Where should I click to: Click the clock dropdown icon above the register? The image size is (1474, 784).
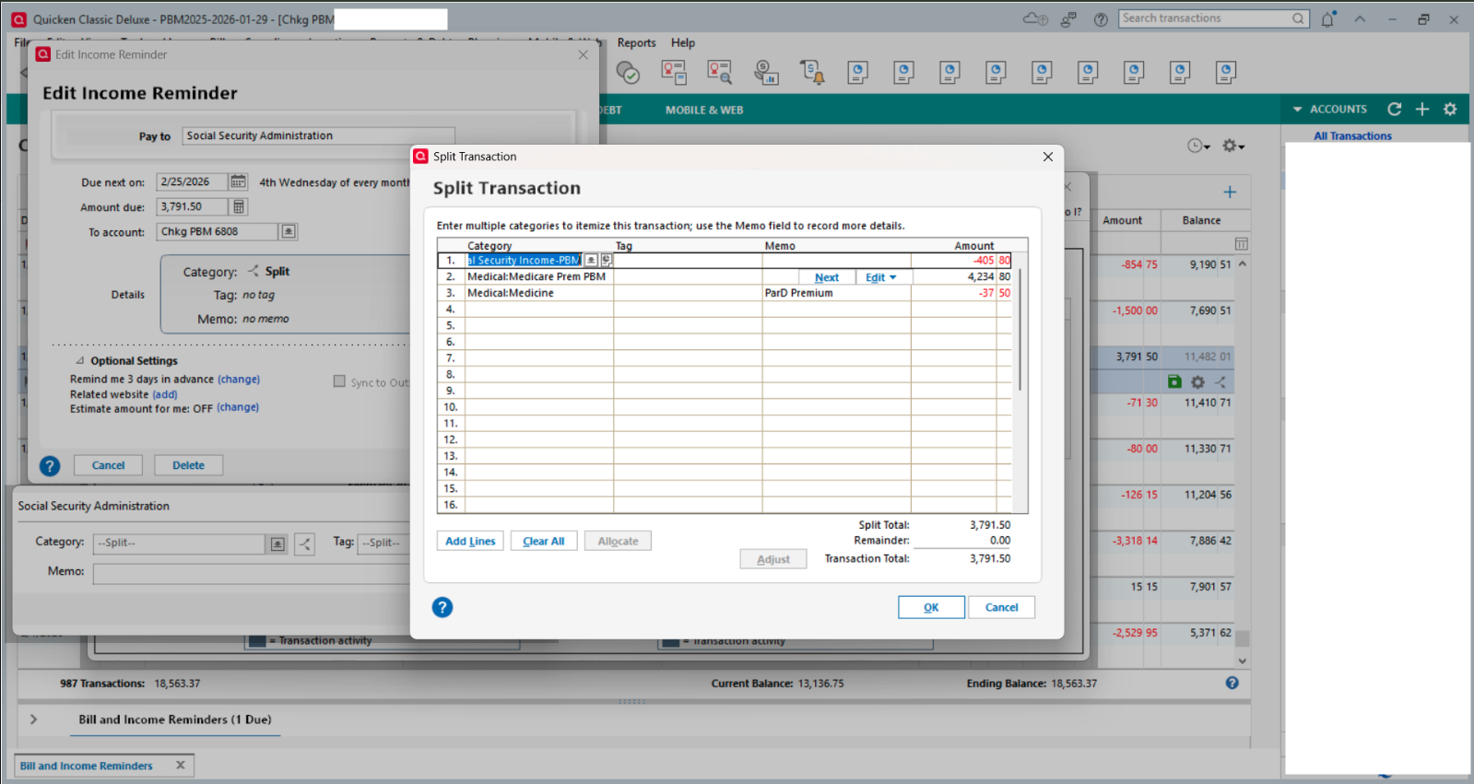click(1198, 146)
